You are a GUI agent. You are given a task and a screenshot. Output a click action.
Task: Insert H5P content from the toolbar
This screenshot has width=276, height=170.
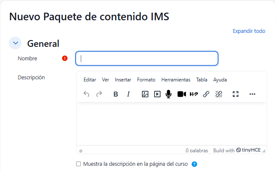click(x=194, y=94)
